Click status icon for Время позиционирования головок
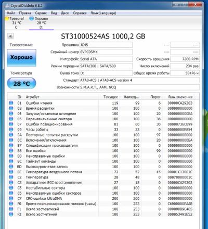Image resolution: width=208 pixels, height=229 pixels. tap(11, 203)
